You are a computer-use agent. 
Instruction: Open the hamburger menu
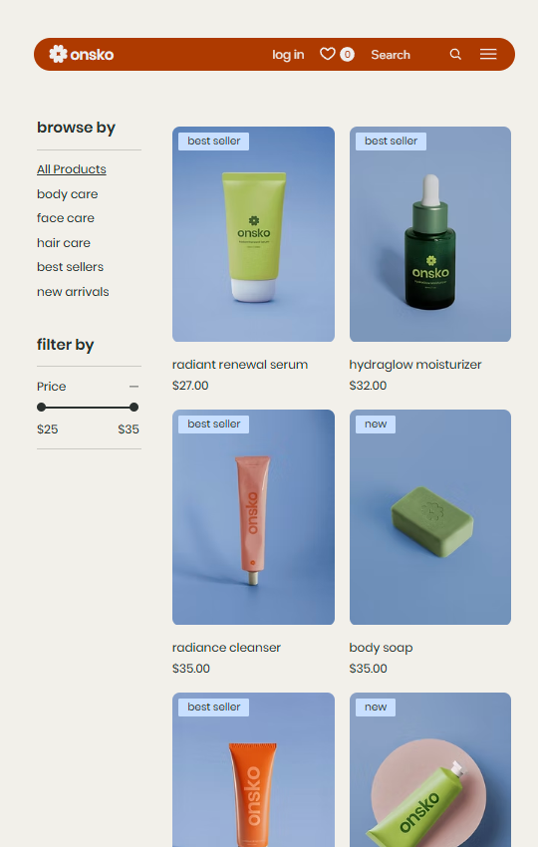(488, 54)
